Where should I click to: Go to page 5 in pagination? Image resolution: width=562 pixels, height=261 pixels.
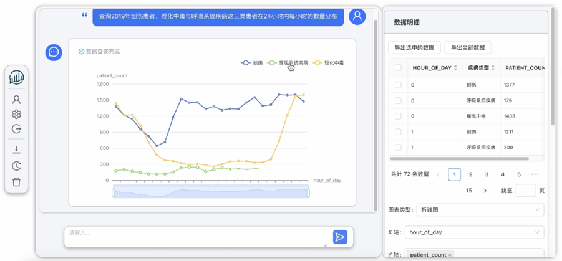[x=519, y=174]
